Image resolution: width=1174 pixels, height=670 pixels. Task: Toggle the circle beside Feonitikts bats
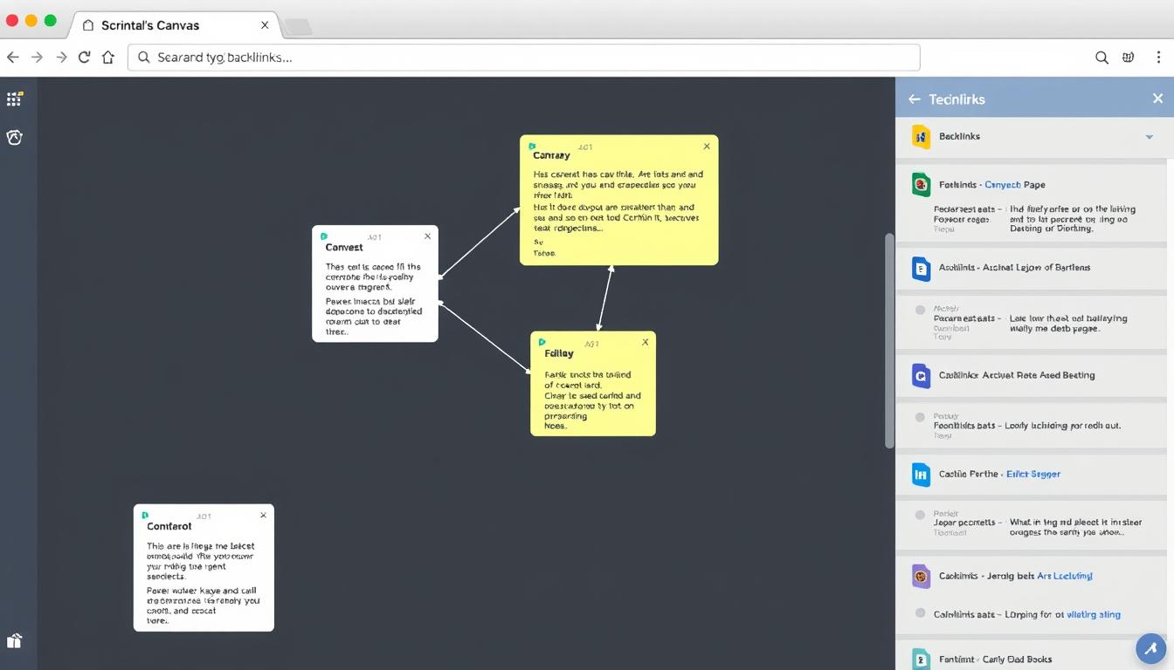coord(920,417)
